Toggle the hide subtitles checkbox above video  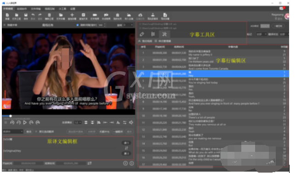tap(4, 25)
